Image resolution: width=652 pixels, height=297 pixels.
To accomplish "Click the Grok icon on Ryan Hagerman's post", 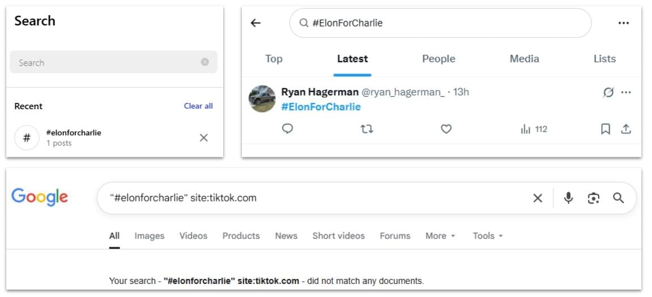I will coord(608,92).
